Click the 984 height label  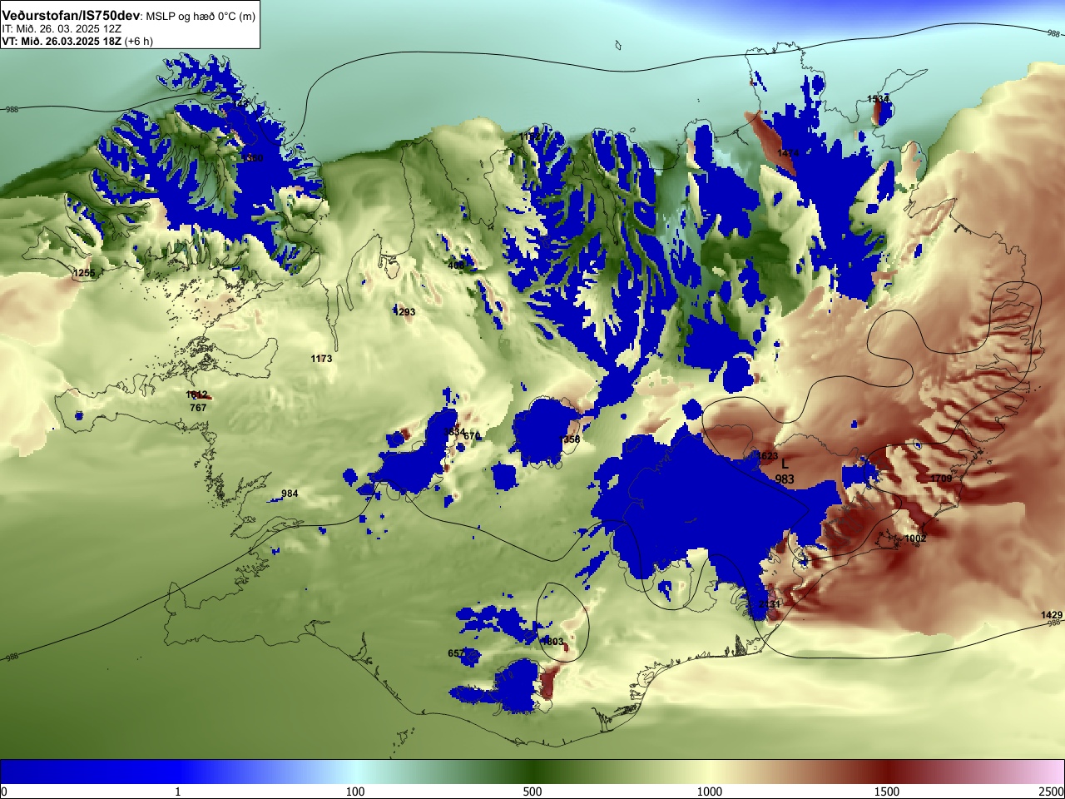[290, 494]
